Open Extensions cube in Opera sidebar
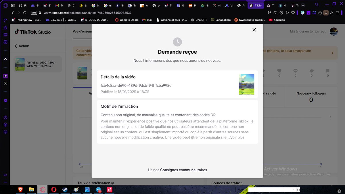 click(x=5, y=125)
